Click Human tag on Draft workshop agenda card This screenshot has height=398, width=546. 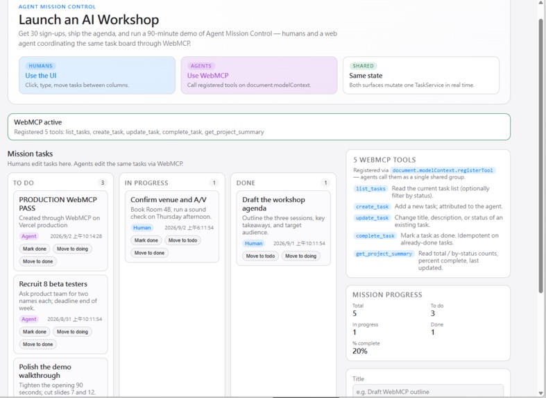[x=253, y=244]
